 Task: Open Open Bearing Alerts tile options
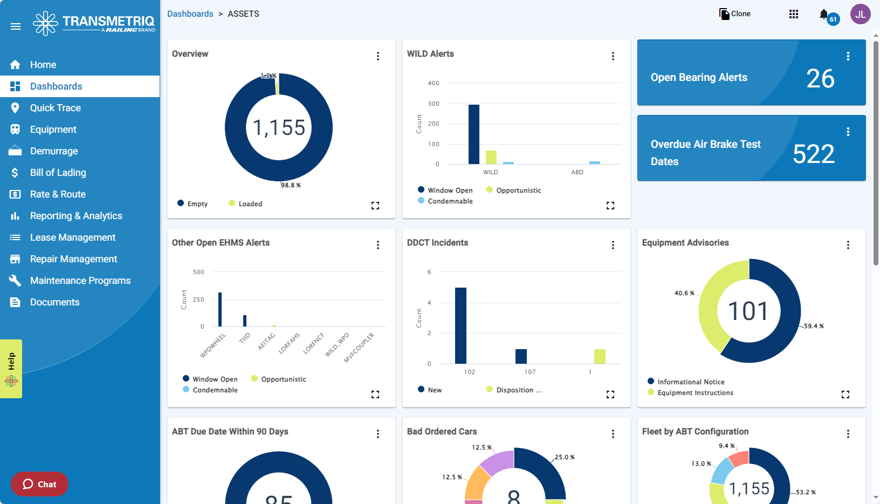pos(848,56)
